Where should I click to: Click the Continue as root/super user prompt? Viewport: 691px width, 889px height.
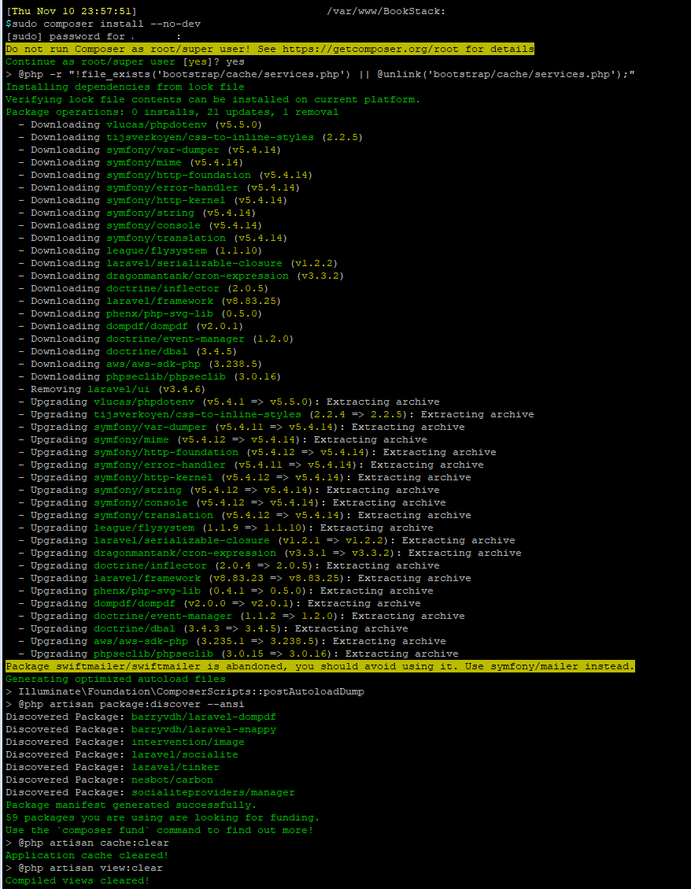(124, 61)
